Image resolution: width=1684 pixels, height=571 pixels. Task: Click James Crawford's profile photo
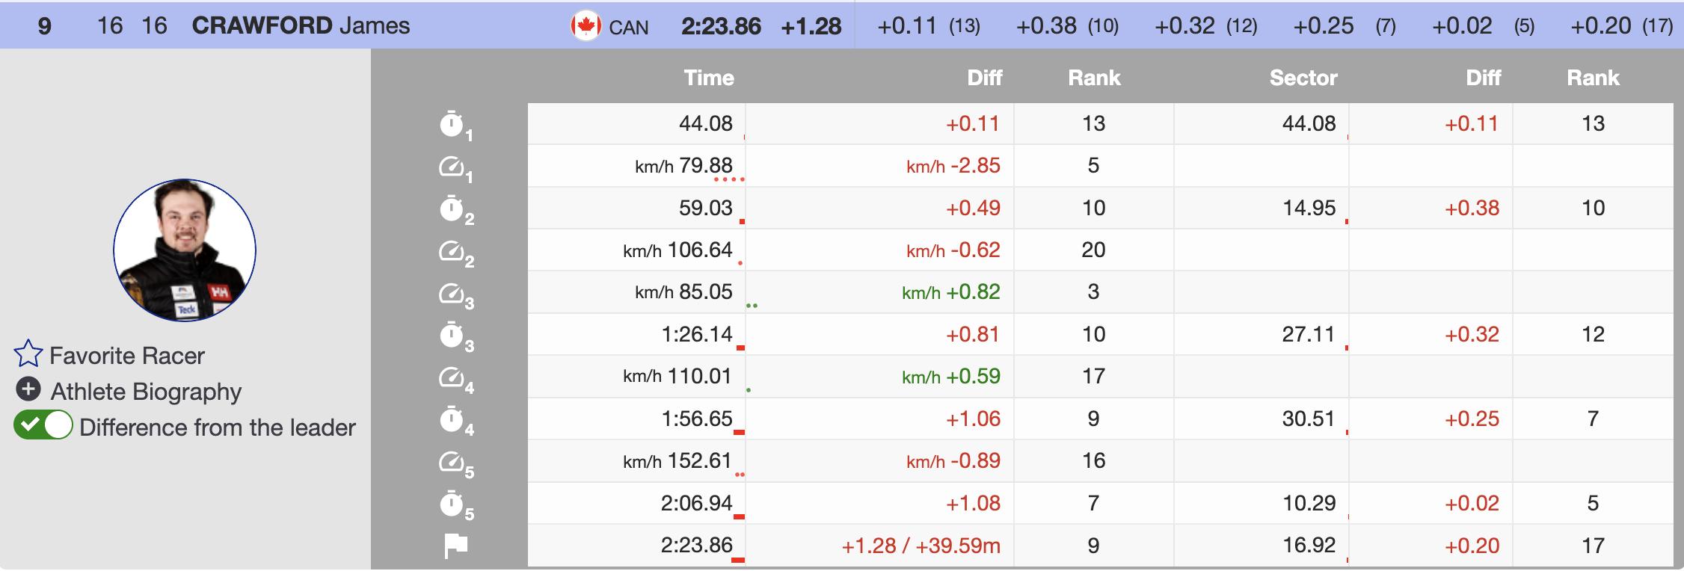(x=185, y=250)
